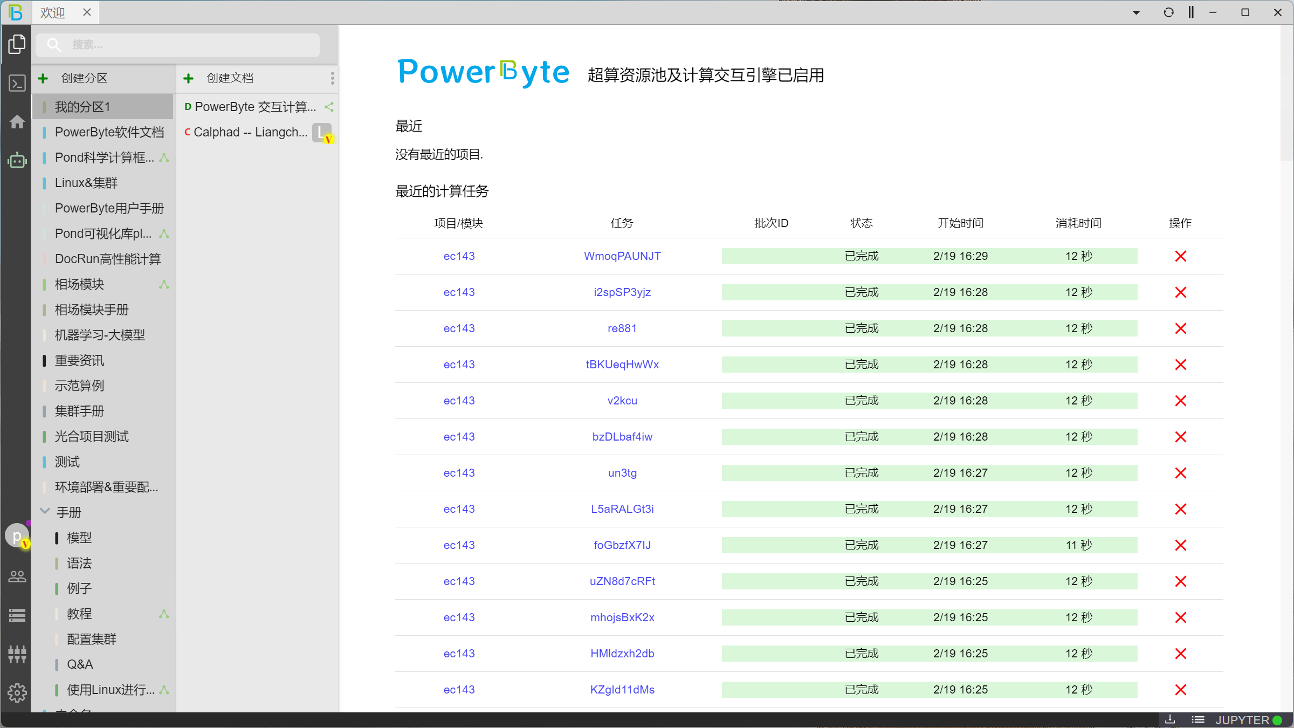Open the team members icon in sidebar

pyautogui.click(x=17, y=576)
